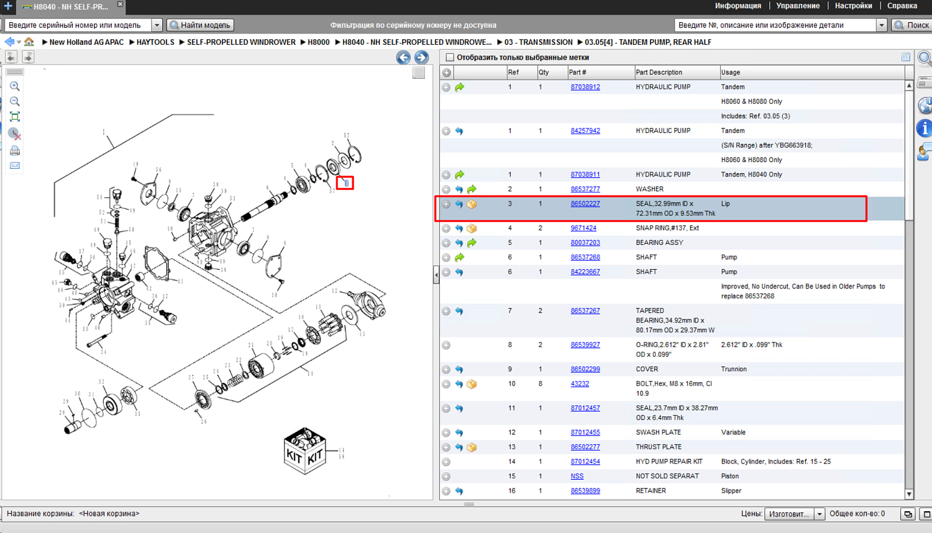Click the parts list vertical scrollbar thumb
932x533 pixels.
coord(909,155)
